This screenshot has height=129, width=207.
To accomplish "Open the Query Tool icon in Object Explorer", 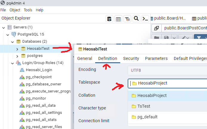I will pos(109,19).
